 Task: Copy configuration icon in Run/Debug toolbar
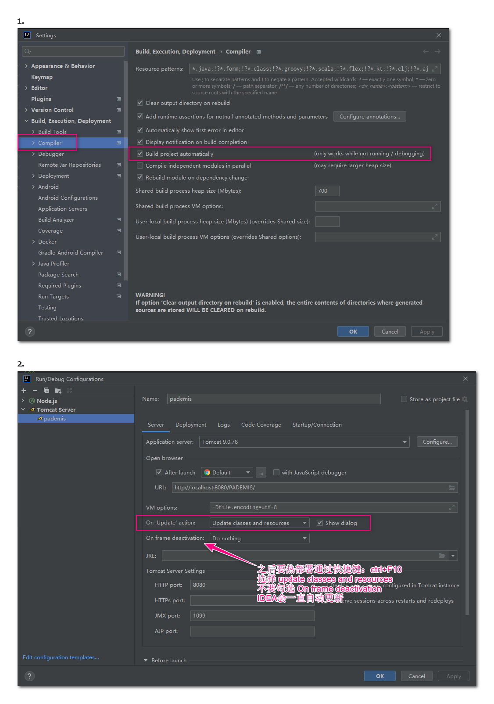click(x=47, y=391)
